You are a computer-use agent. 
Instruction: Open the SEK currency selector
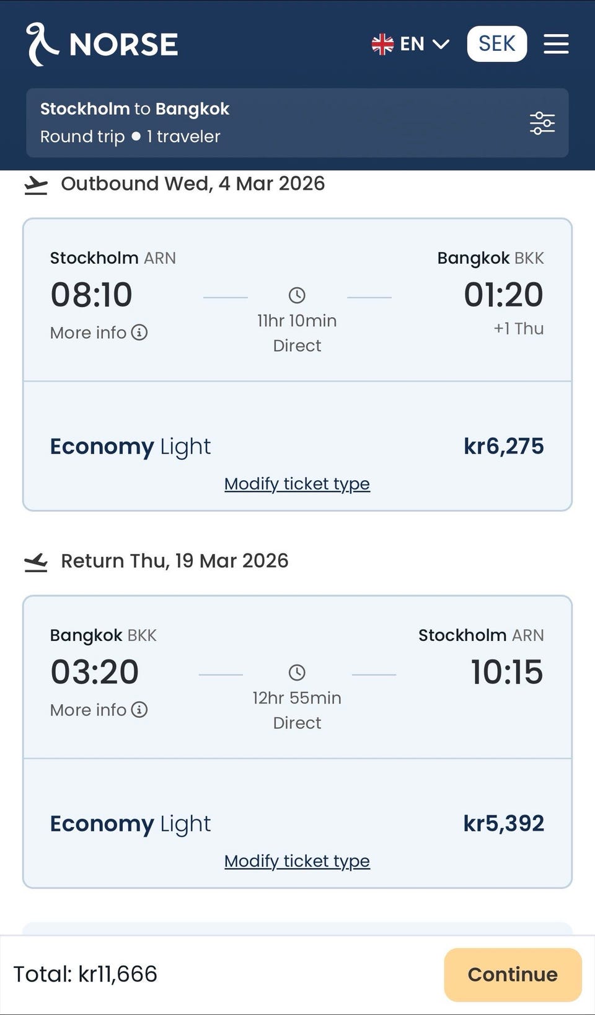point(496,44)
